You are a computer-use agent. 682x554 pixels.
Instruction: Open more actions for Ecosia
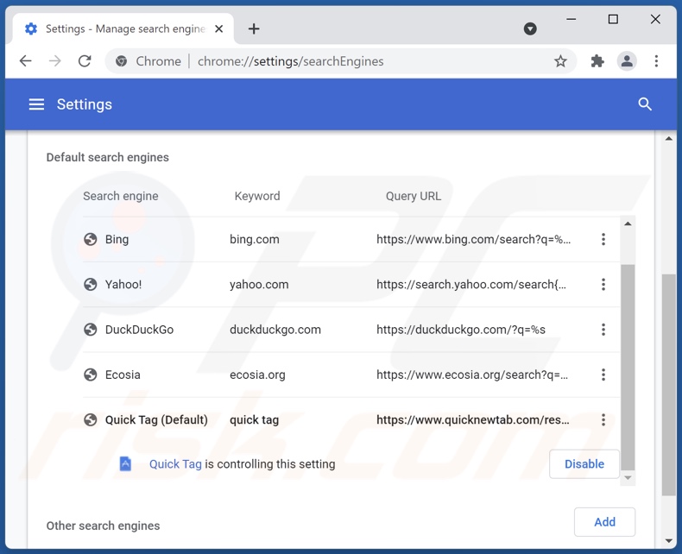point(603,375)
